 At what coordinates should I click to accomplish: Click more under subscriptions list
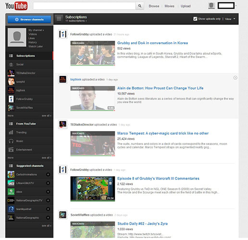click(11, 116)
